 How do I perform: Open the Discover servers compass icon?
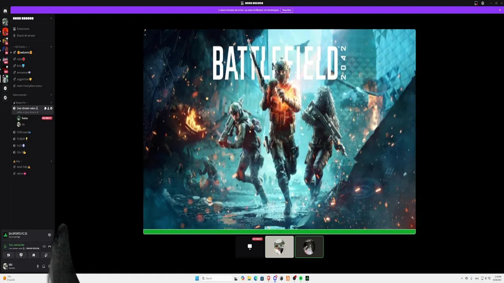tap(5, 97)
